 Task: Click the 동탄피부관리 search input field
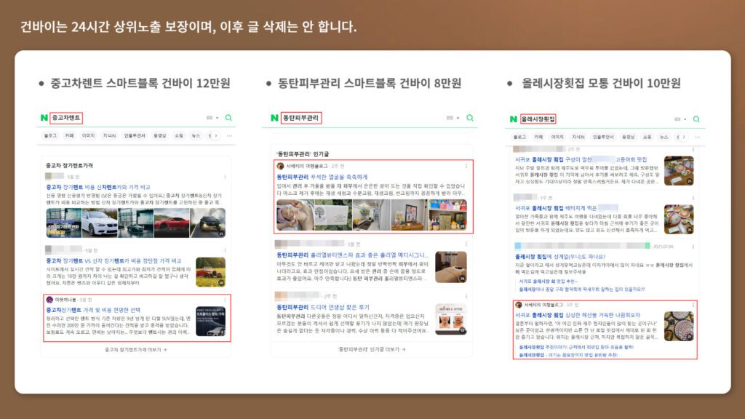(x=300, y=117)
